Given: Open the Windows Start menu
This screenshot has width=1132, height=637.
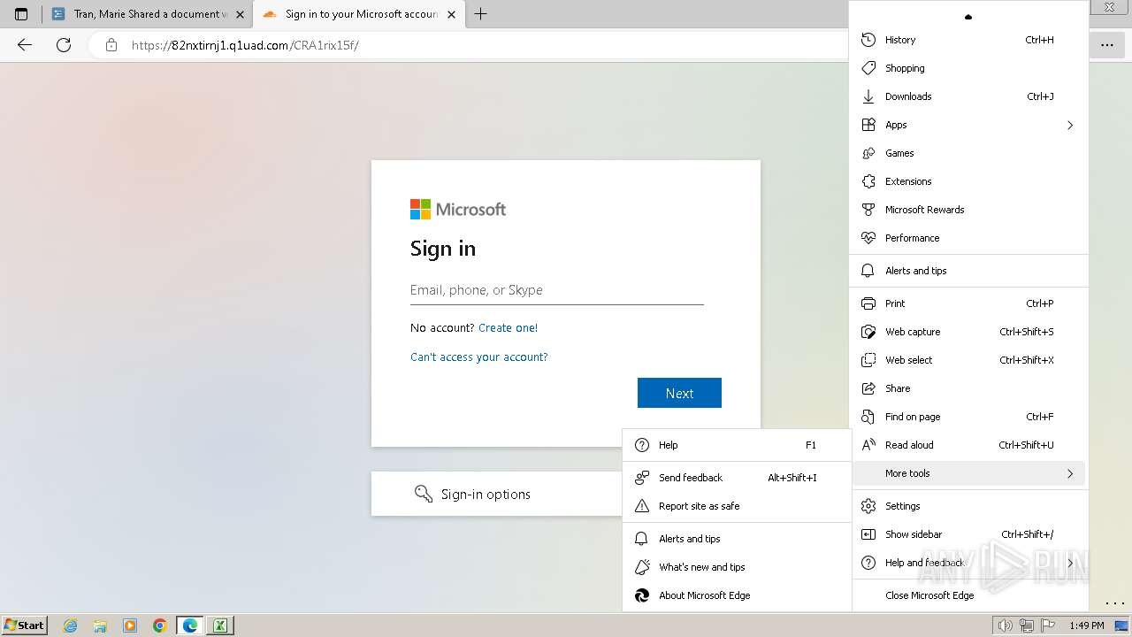Looking at the screenshot, I should click(24, 625).
